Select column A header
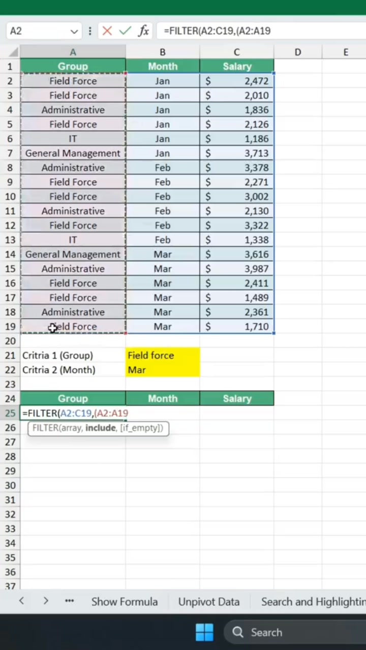 pyautogui.click(x=73, y=52)
